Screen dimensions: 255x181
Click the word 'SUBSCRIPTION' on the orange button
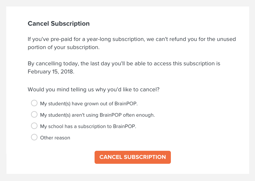[145, 157]
